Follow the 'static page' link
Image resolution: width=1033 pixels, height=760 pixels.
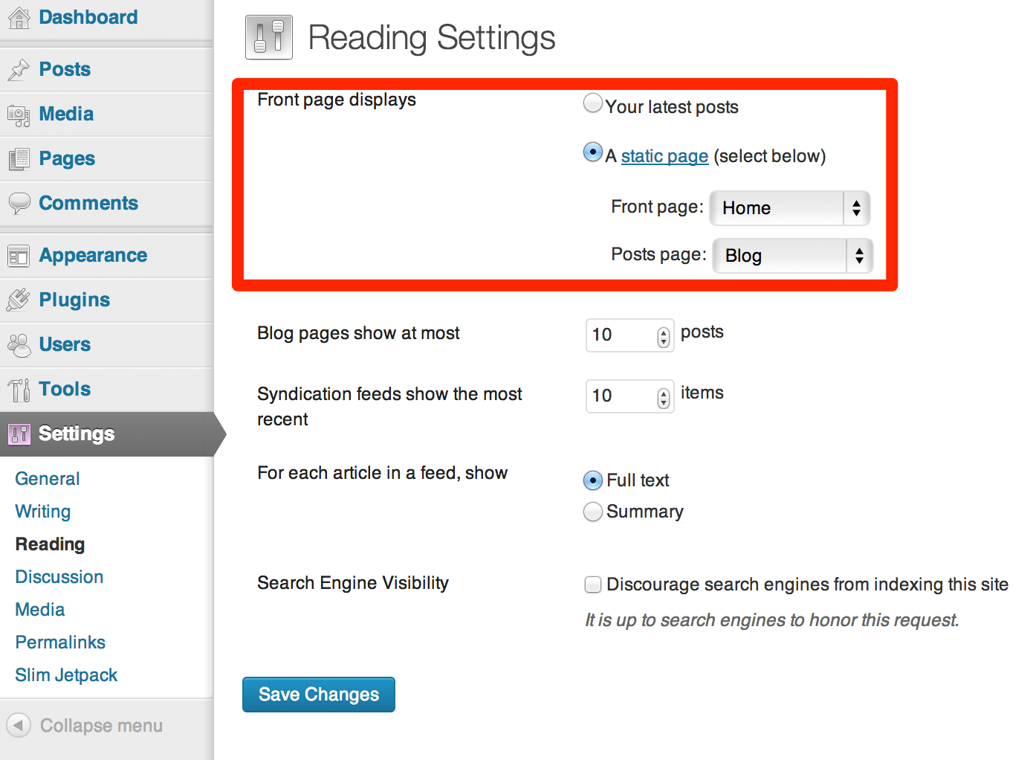tap(664, 156)
